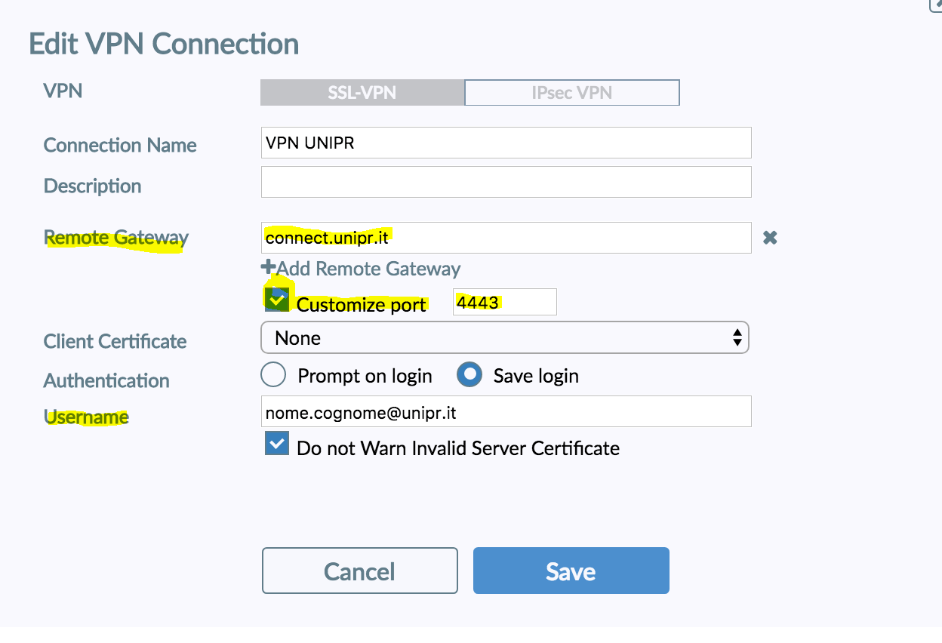Click the custom port number field

point(504,302)
